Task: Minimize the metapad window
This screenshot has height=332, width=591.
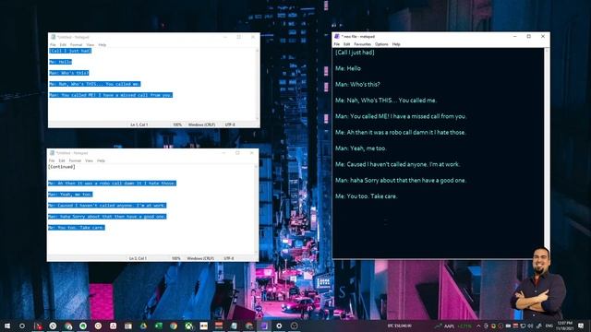Action: coord(515,37)
